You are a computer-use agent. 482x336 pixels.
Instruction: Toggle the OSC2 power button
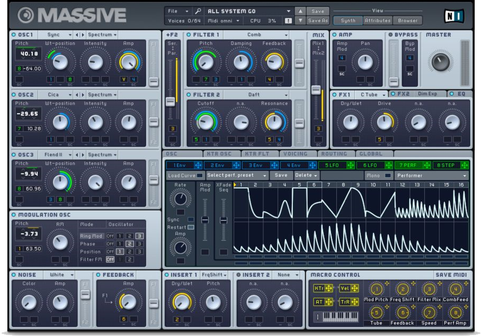pyautogui.click(x=14, y=95)
